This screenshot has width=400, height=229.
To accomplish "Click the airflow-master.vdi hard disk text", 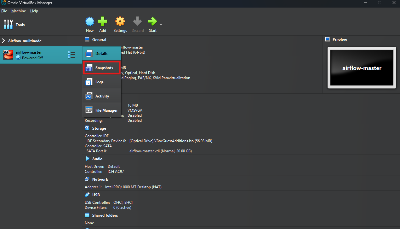I will point(161,151).
